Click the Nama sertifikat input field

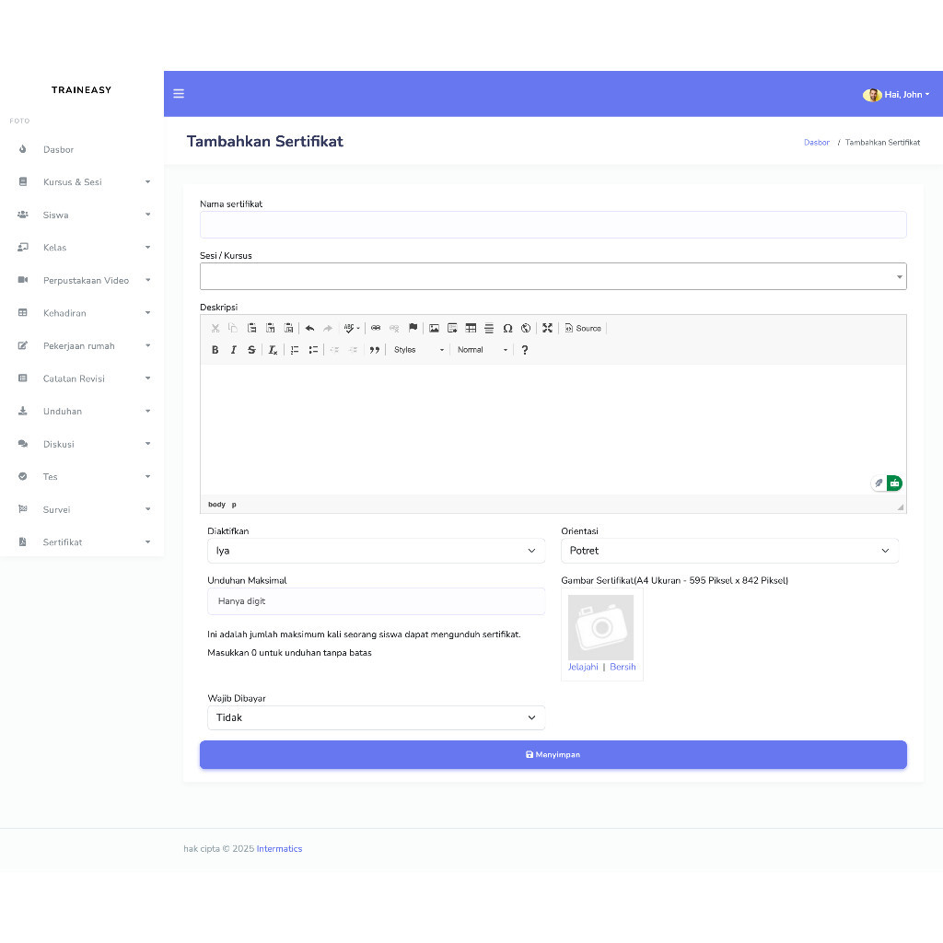coord(553,225)
